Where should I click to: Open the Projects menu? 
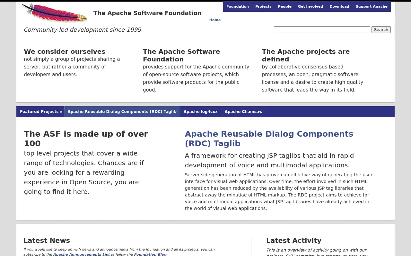point(263,6)
